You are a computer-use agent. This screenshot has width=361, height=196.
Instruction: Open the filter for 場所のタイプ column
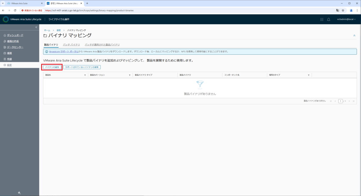[x=309, y=75]
